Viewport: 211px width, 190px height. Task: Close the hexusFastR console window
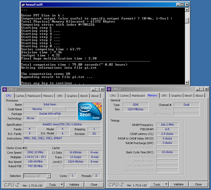[x=187, y=5]
